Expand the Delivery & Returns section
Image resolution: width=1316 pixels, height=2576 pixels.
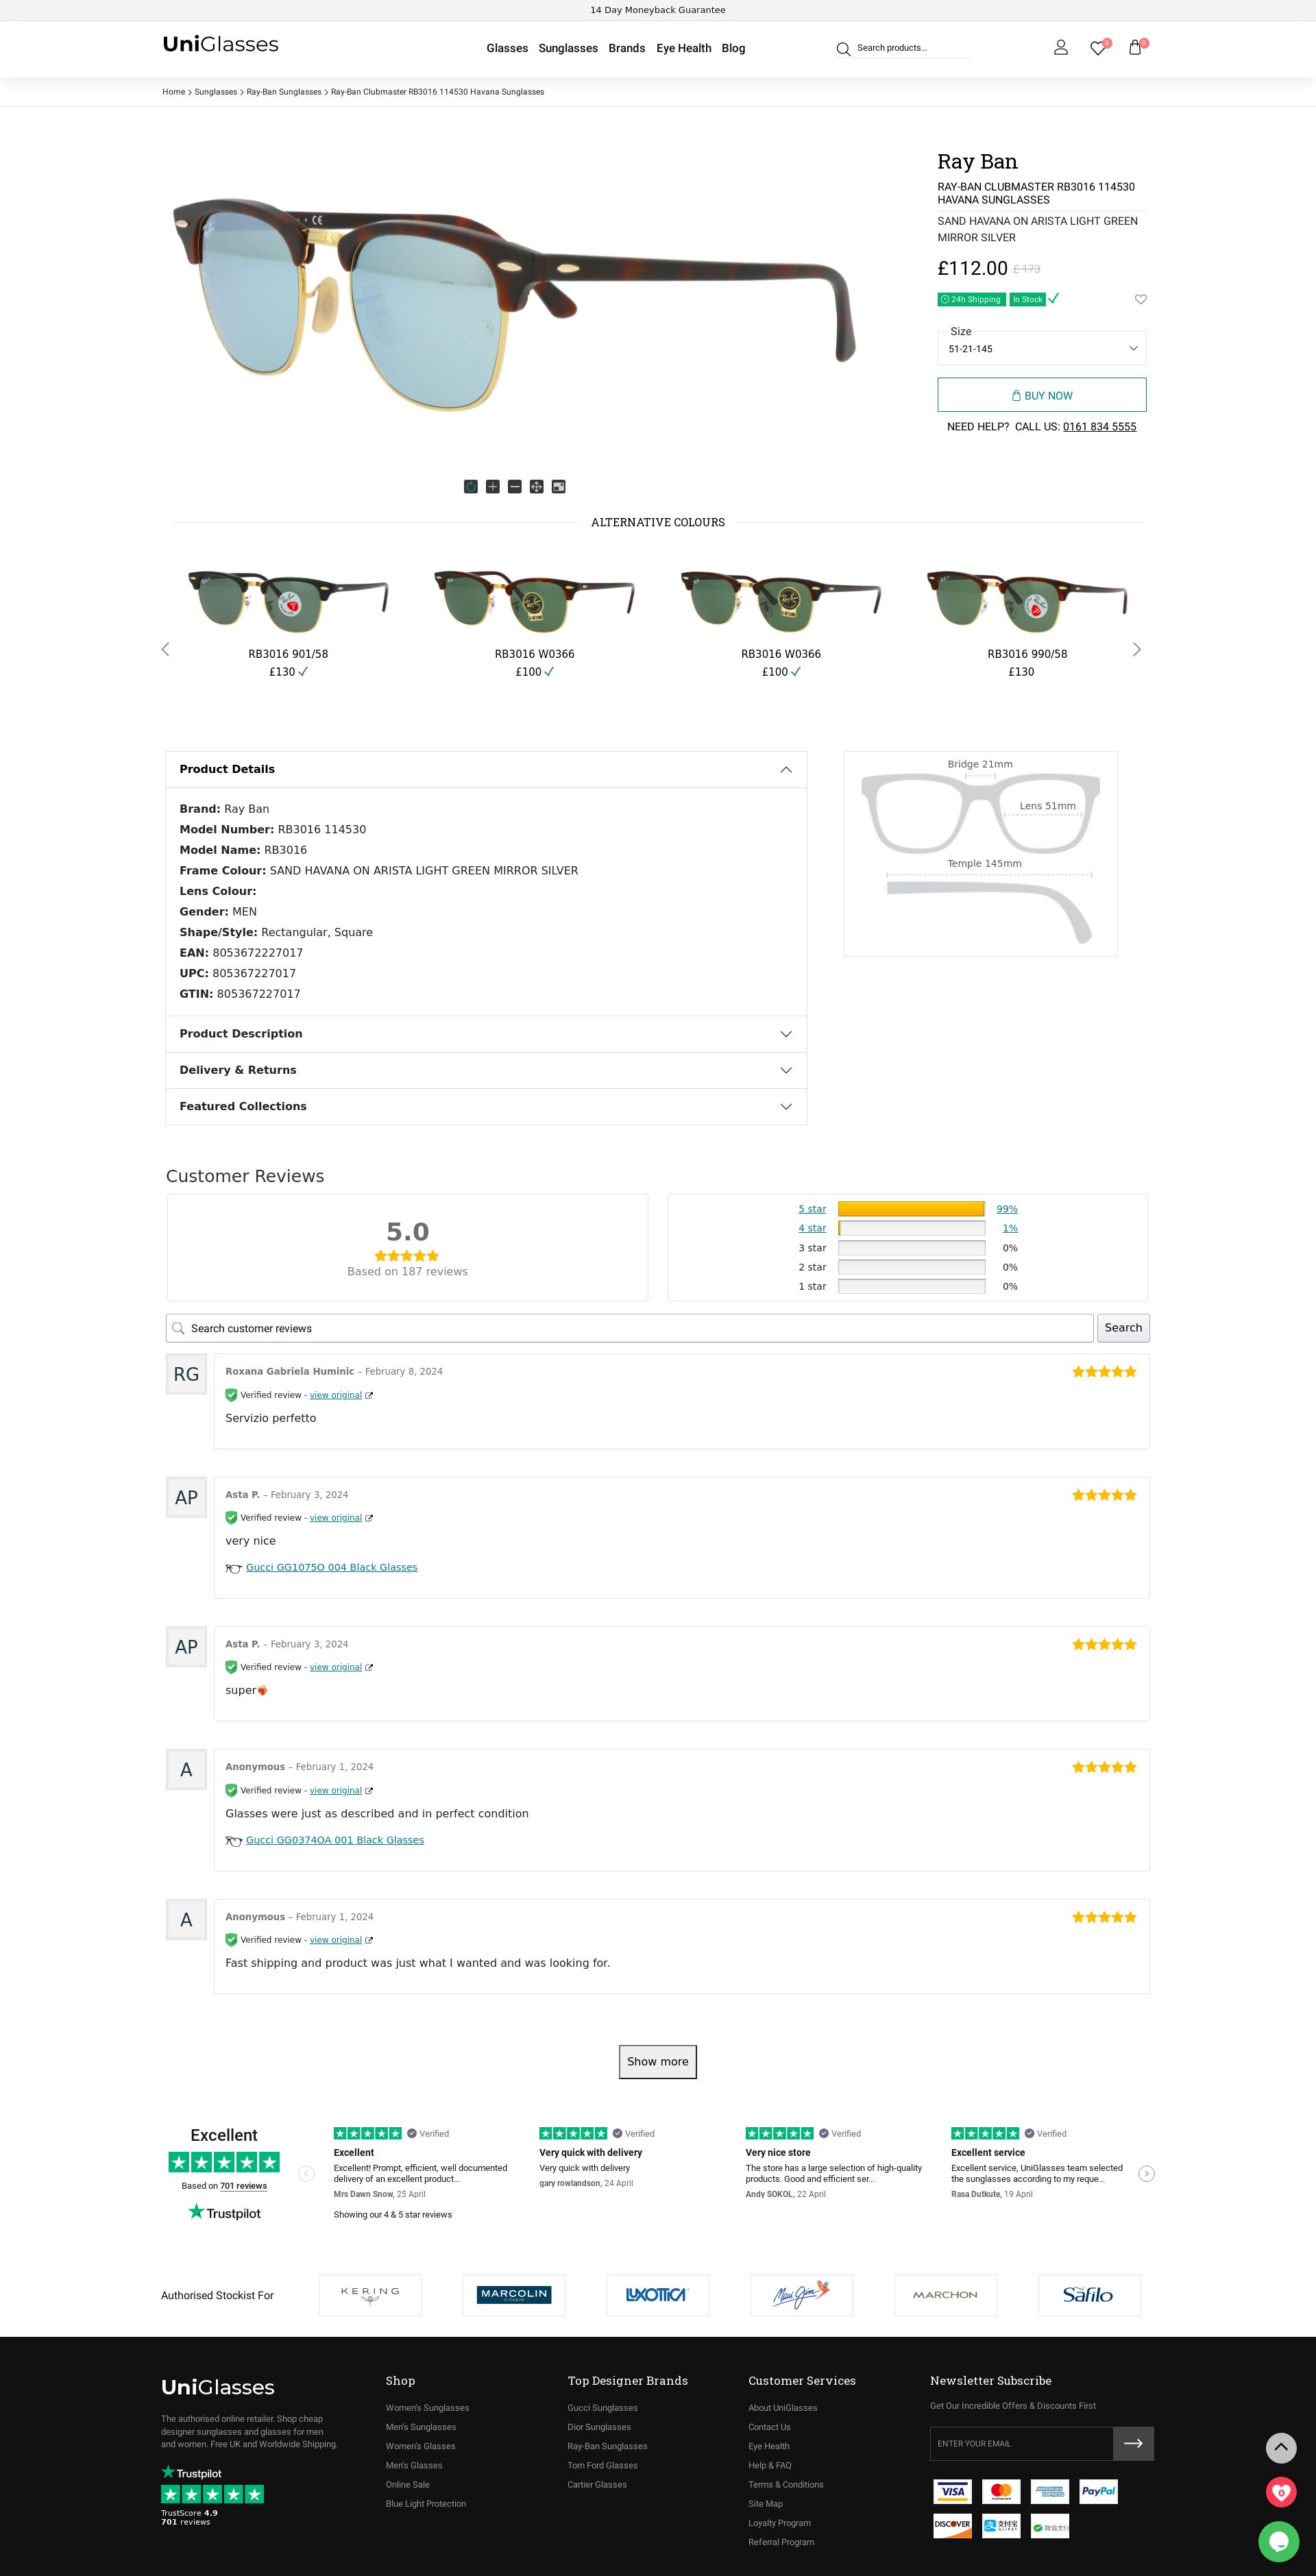(486, 1070)
